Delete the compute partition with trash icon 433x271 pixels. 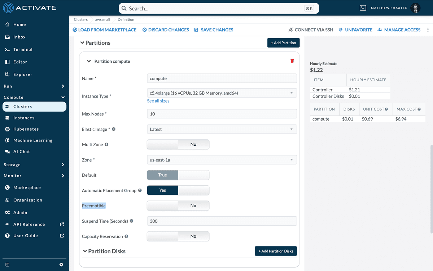[292, 61]
